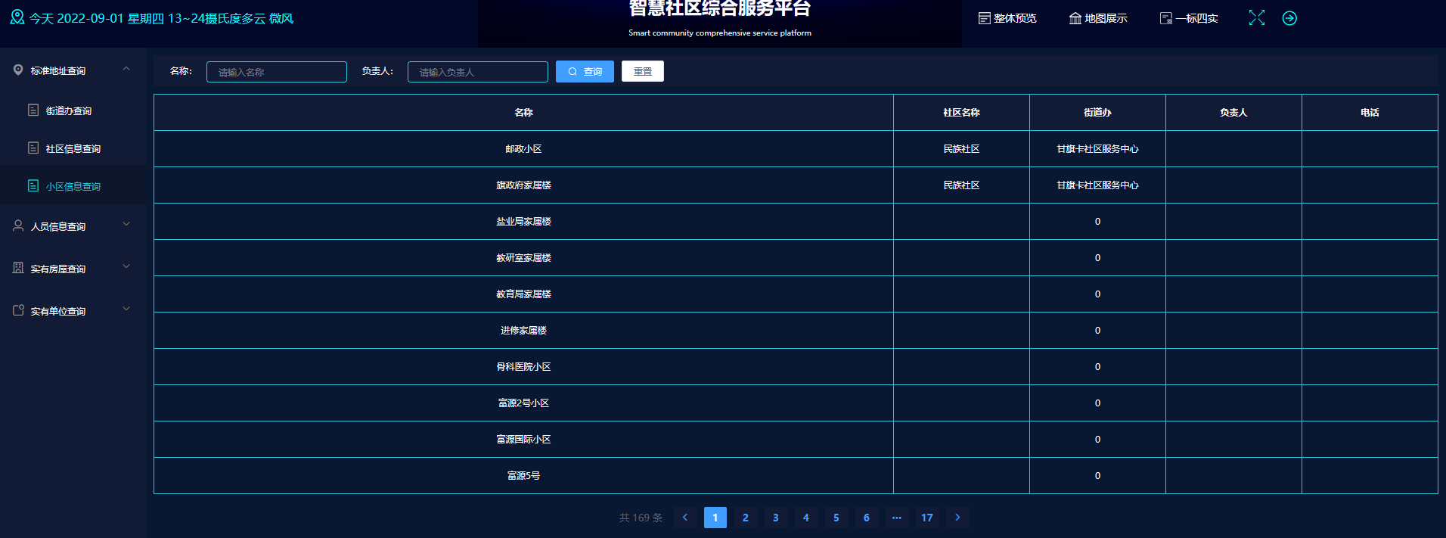Click the person icon next to 人员信息查询
Screen dimensions: 1446x538
18,225
